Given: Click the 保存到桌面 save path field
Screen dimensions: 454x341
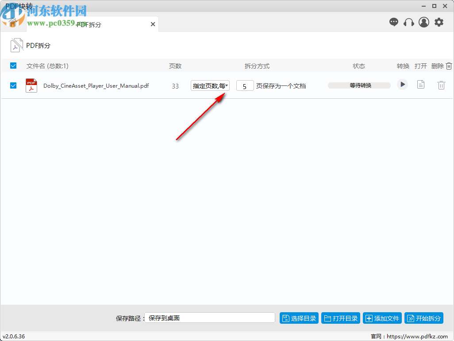Looking at the screenshot, I should pos(209,318).
